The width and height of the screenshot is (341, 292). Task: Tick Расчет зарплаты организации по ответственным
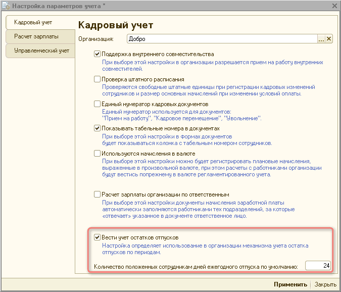tap(98, 194)
